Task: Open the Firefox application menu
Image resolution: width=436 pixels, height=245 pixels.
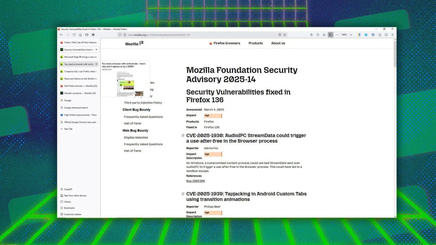Action: [x=392, y=35]
